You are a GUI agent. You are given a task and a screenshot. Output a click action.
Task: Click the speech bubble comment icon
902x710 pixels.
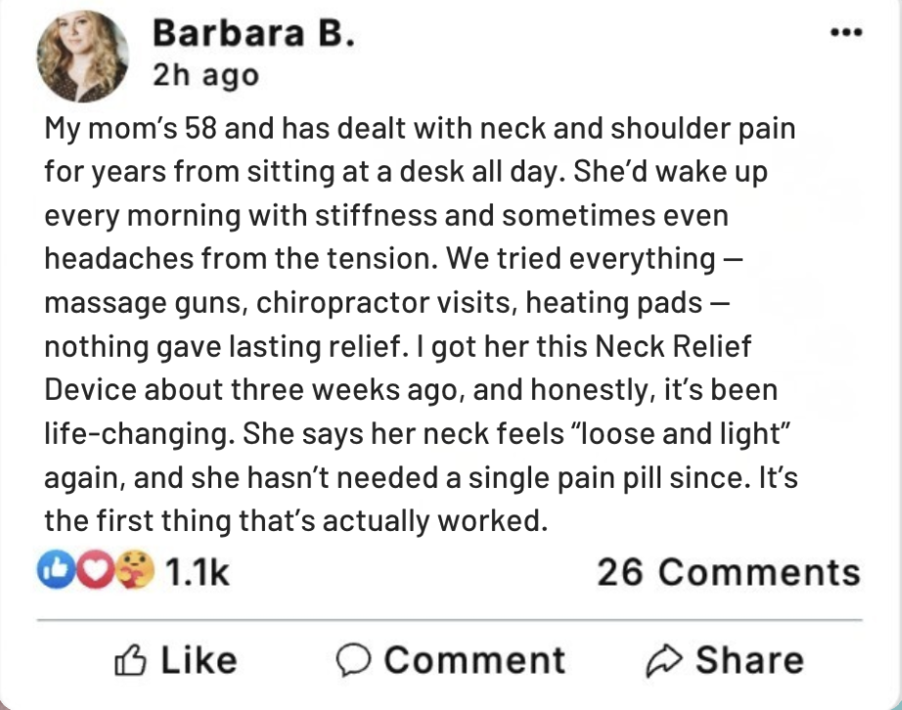tap(352, 660)
